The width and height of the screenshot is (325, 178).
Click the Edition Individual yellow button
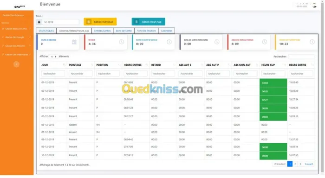[x=100, y=22]
